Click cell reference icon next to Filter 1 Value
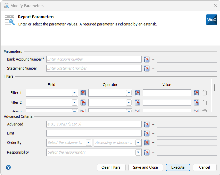 coord(196,93)
